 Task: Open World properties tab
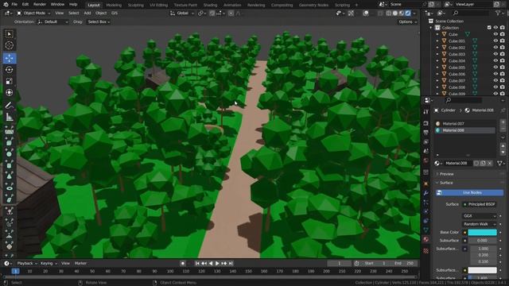tap(426, 160)
